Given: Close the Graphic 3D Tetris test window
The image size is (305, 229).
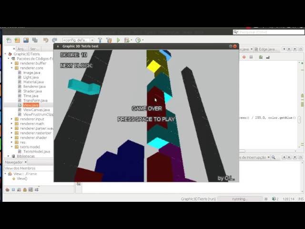Looking at the screenshot, I should point(235,46).
